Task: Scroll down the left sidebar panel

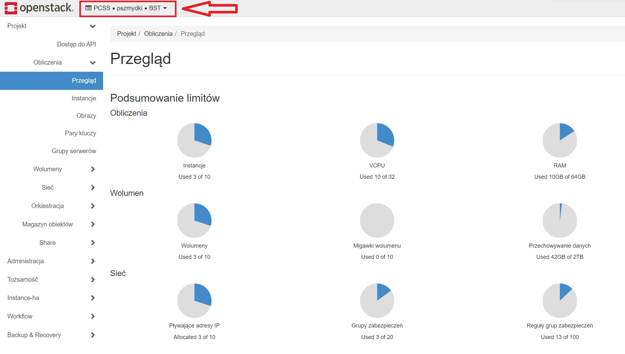Action: [x=51, y=177]
